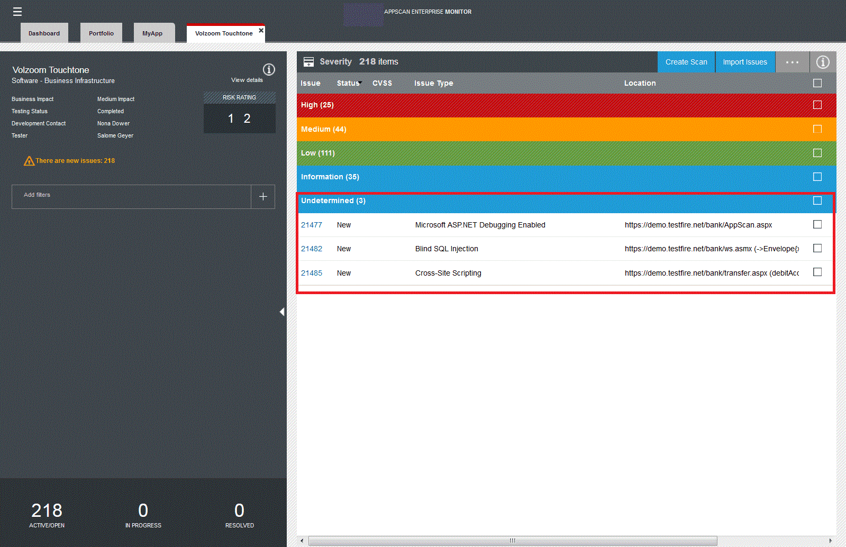The width and height of the screenshot is (846, 547).
Task: Click the Severity grouping icon
Action: point(309,62)
